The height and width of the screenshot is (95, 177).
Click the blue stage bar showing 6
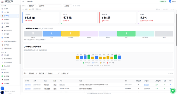pos(52,34)
